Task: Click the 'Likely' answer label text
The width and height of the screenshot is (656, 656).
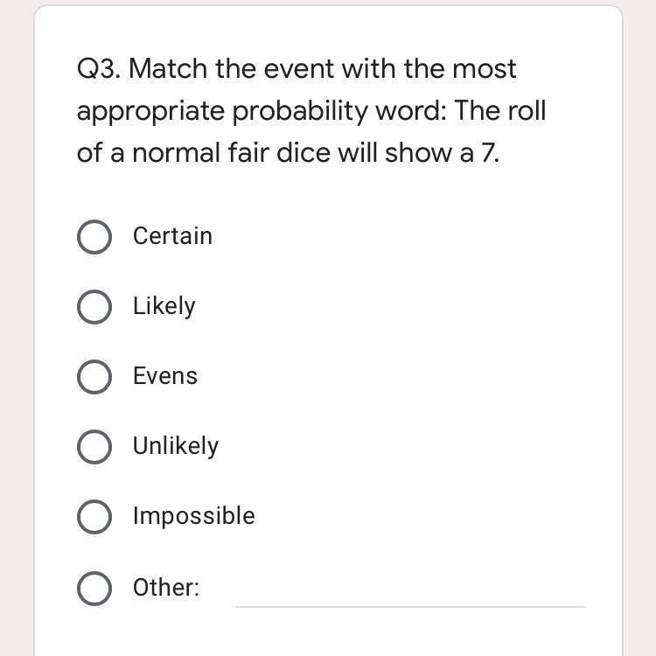Action: click(164, 306)
